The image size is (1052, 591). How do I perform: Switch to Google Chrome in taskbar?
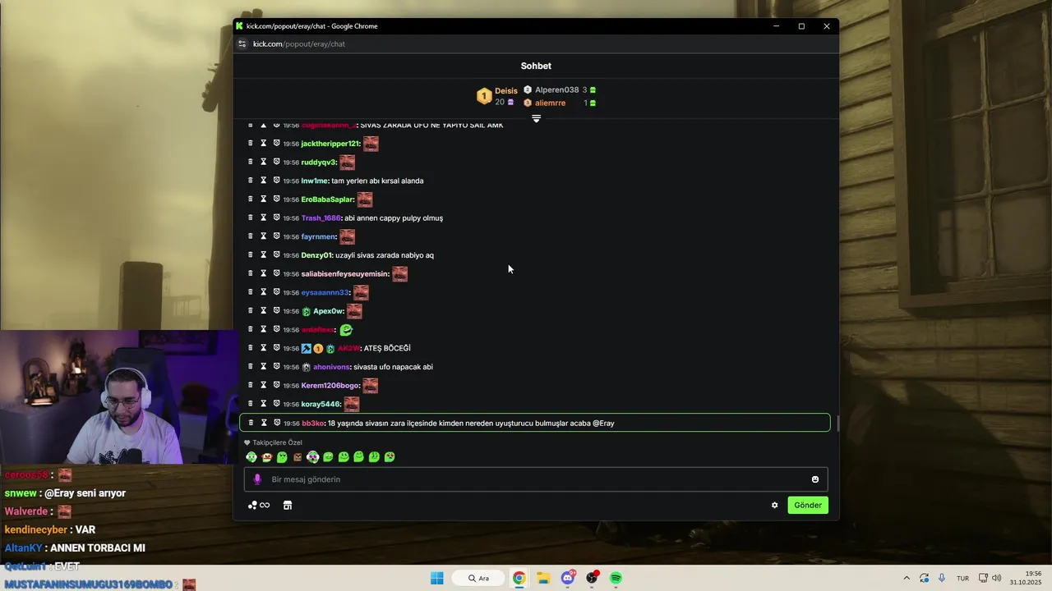click(519, 578)
